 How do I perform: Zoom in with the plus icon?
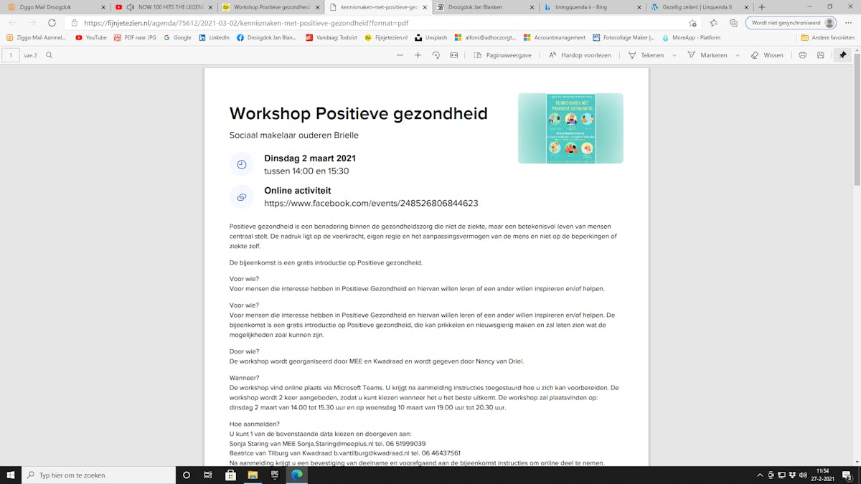coord(418,55)
